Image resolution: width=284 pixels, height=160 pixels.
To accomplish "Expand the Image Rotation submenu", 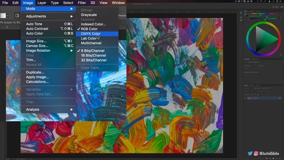I will pos(48,50).
